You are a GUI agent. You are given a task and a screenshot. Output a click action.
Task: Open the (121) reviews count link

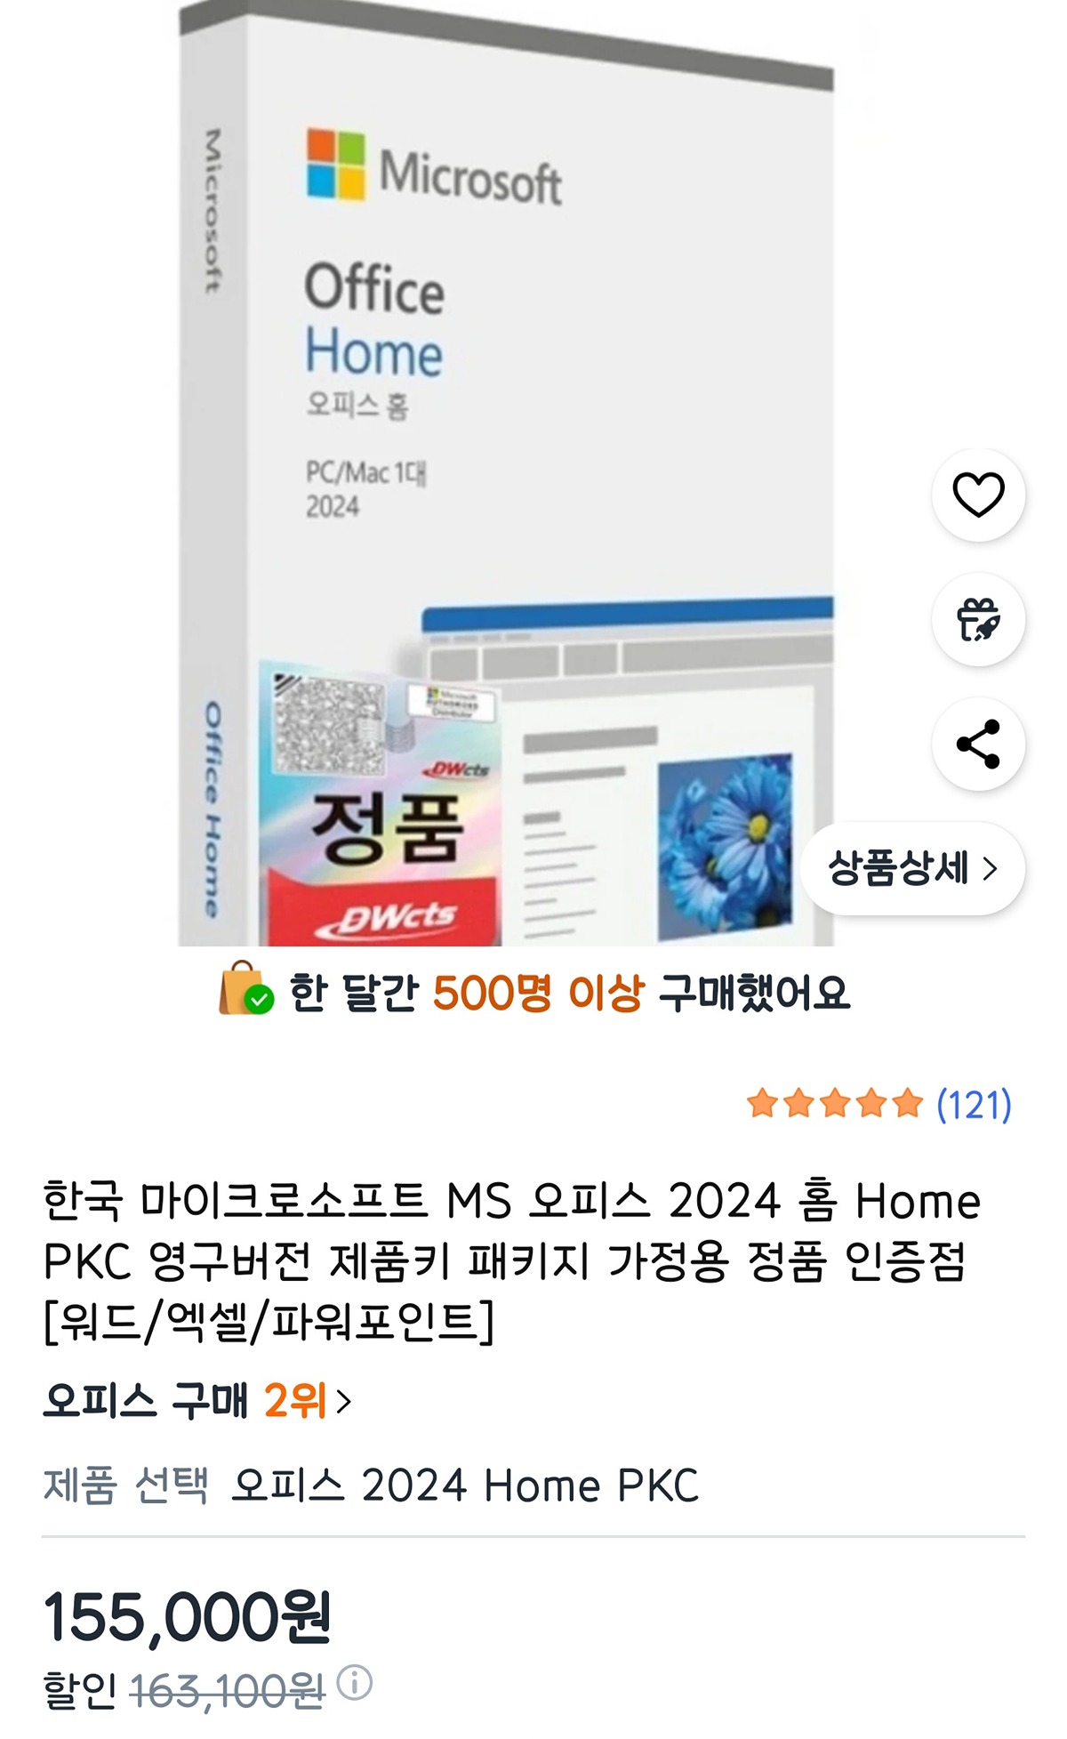974,1104
